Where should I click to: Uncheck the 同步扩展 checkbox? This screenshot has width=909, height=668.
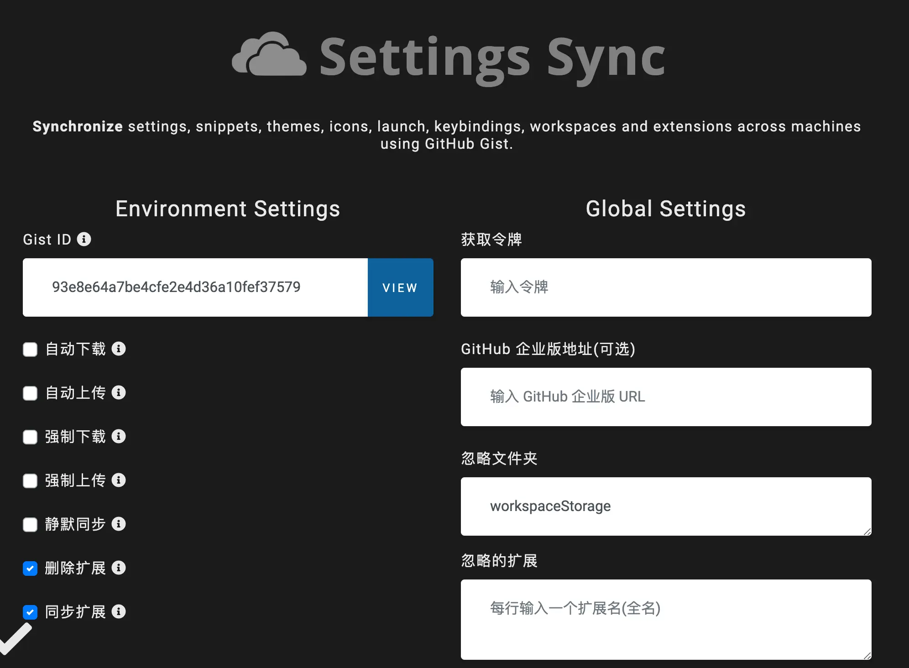click(x=30, y=612)
